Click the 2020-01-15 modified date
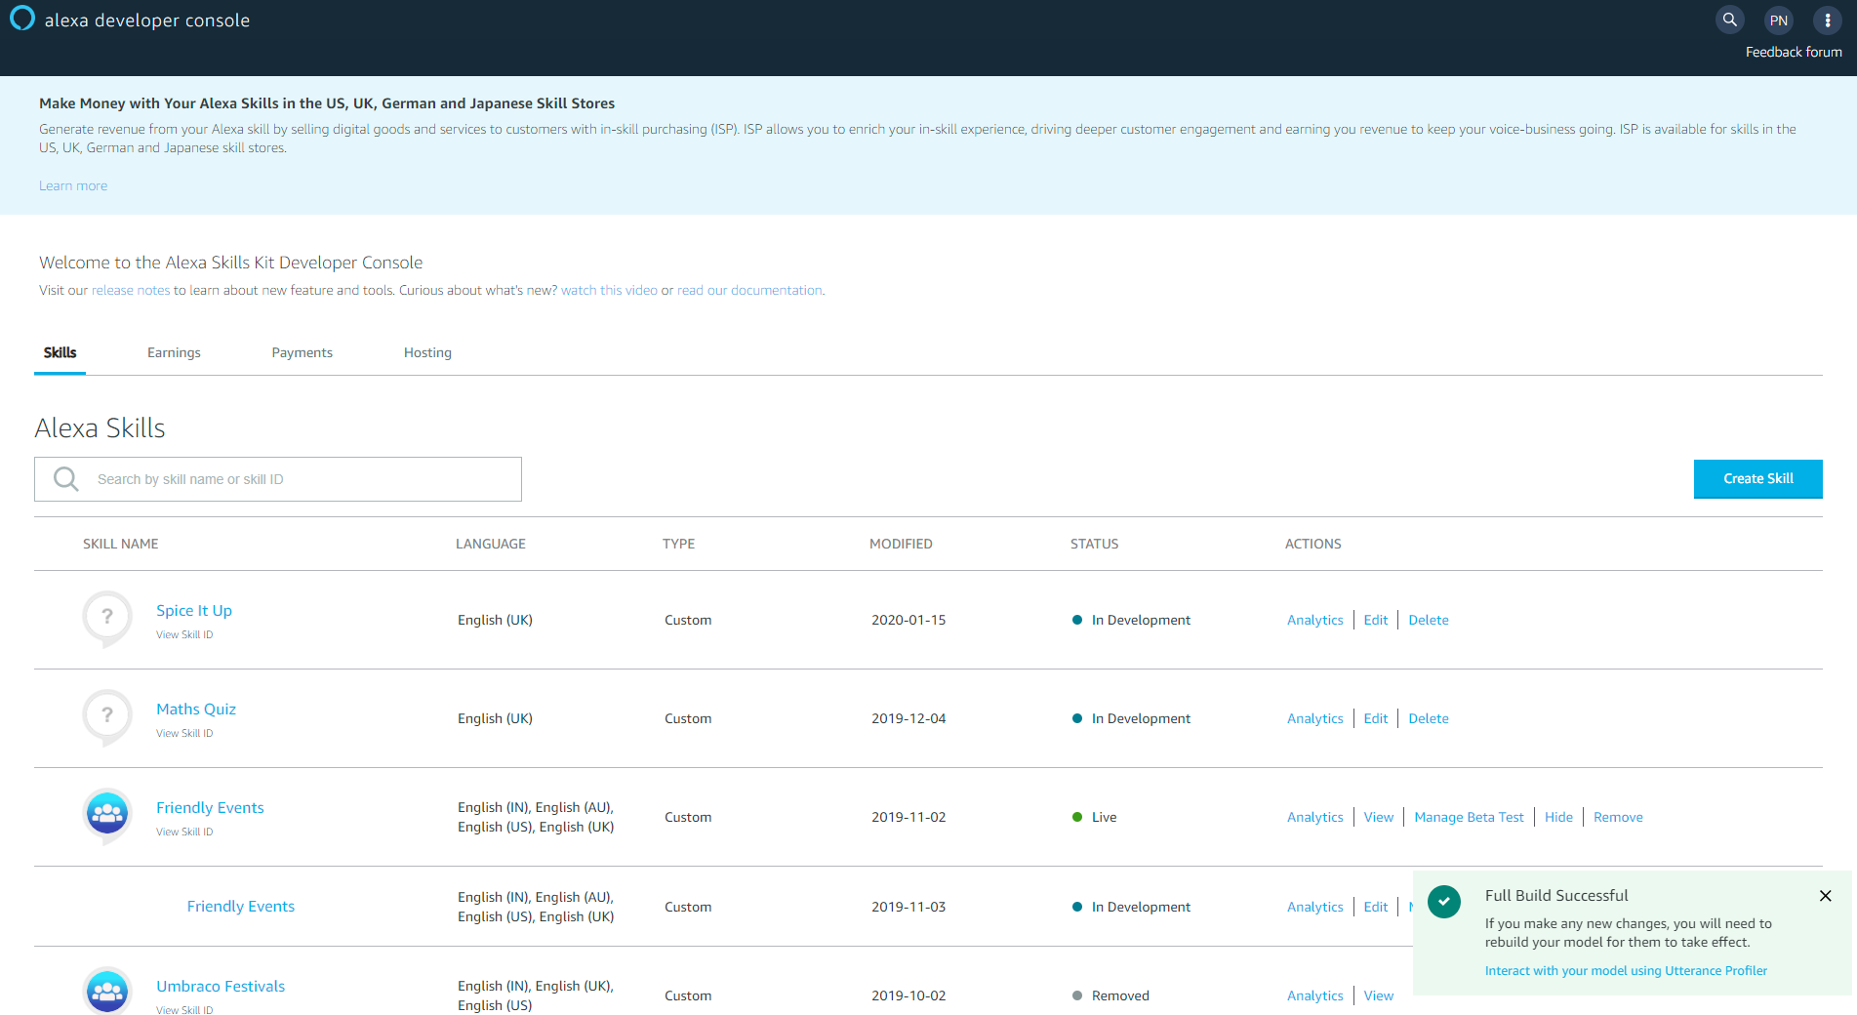Viewport: 1857px width, 1015px height. (x=908, y=620)
